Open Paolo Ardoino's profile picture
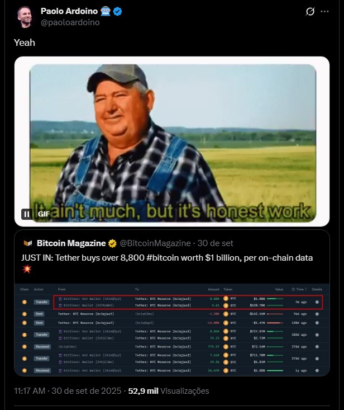The width and height of the screenshot is (344, 410). 24,16
